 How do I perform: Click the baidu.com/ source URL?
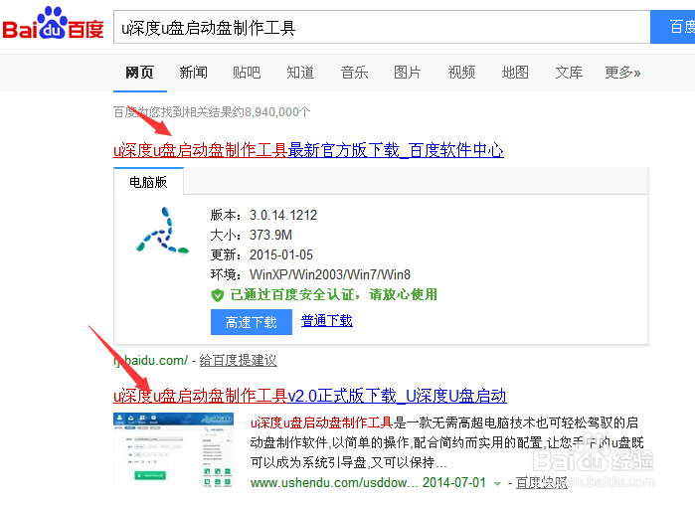tap(151, 360)
